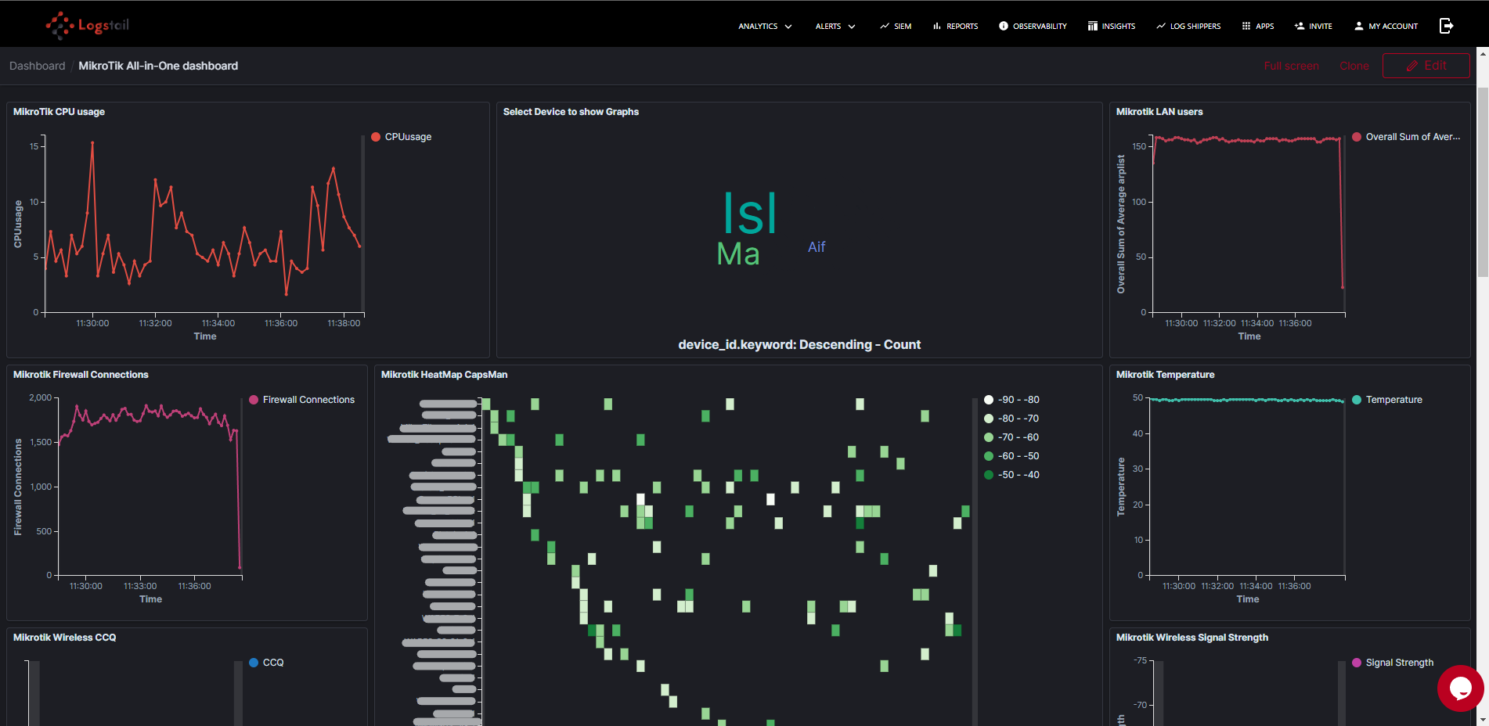Screen dimensions: 1489x726
Task: Click the Reports bar chart icon
Action: click(x=937, y=26)
